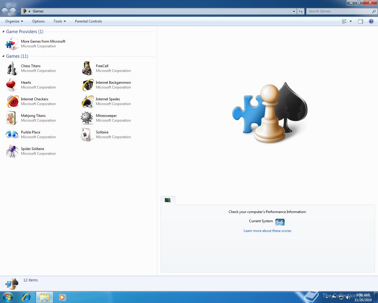Open the Organize menu
Image resolution: width=378 pixels, height=303 pixels.
(14, 21)
